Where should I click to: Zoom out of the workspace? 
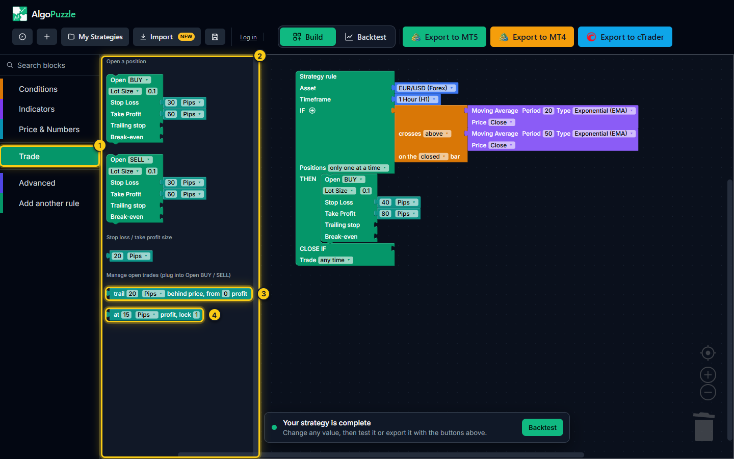point(708,392)
